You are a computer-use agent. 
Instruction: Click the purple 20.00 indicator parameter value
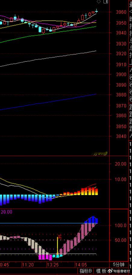[7, 212]
